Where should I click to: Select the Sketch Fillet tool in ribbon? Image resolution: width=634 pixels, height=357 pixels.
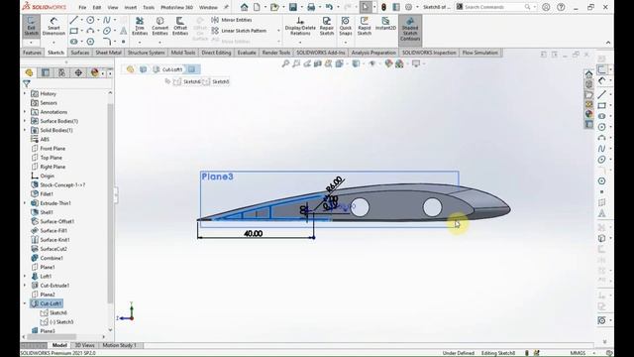[106, 42]
